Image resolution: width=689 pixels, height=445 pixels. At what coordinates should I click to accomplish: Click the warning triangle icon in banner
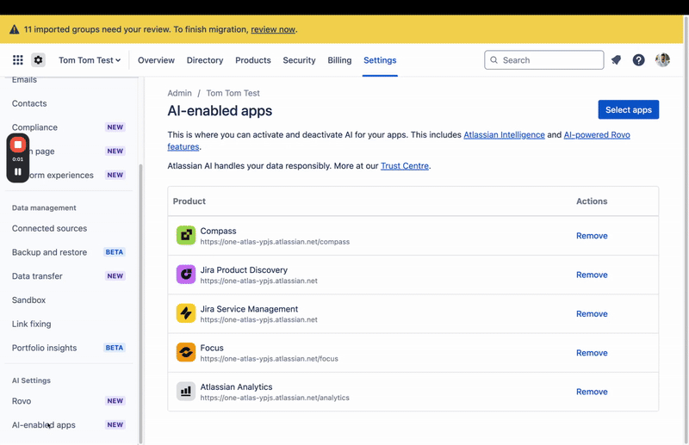(15, 29)
